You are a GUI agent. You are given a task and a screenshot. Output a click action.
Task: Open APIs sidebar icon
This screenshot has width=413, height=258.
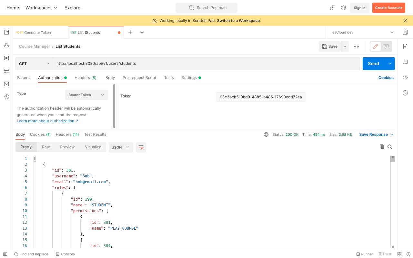tap(6, 45)
